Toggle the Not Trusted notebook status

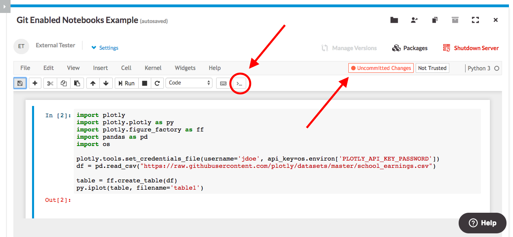click(432, 68)
